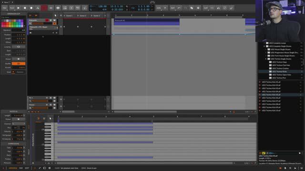305x171 pixels.
Task: Open the Channel dropdown in notes inspector
Action: 19,123
